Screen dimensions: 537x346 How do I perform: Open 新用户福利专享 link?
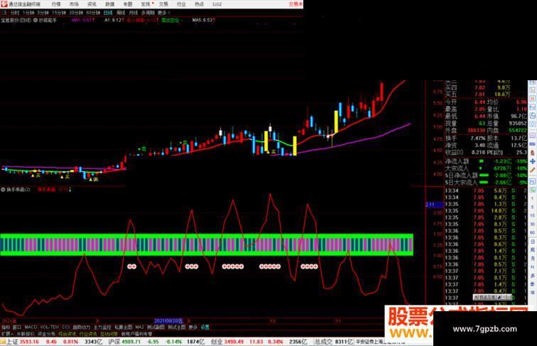[136, 334]
